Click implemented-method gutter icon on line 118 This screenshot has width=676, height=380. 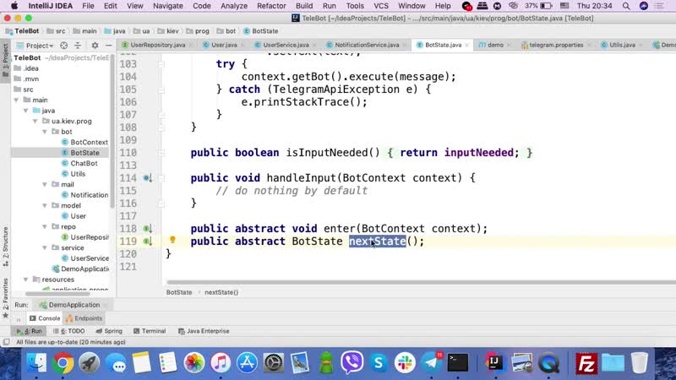pyautogui.click(x=147, y=229)
